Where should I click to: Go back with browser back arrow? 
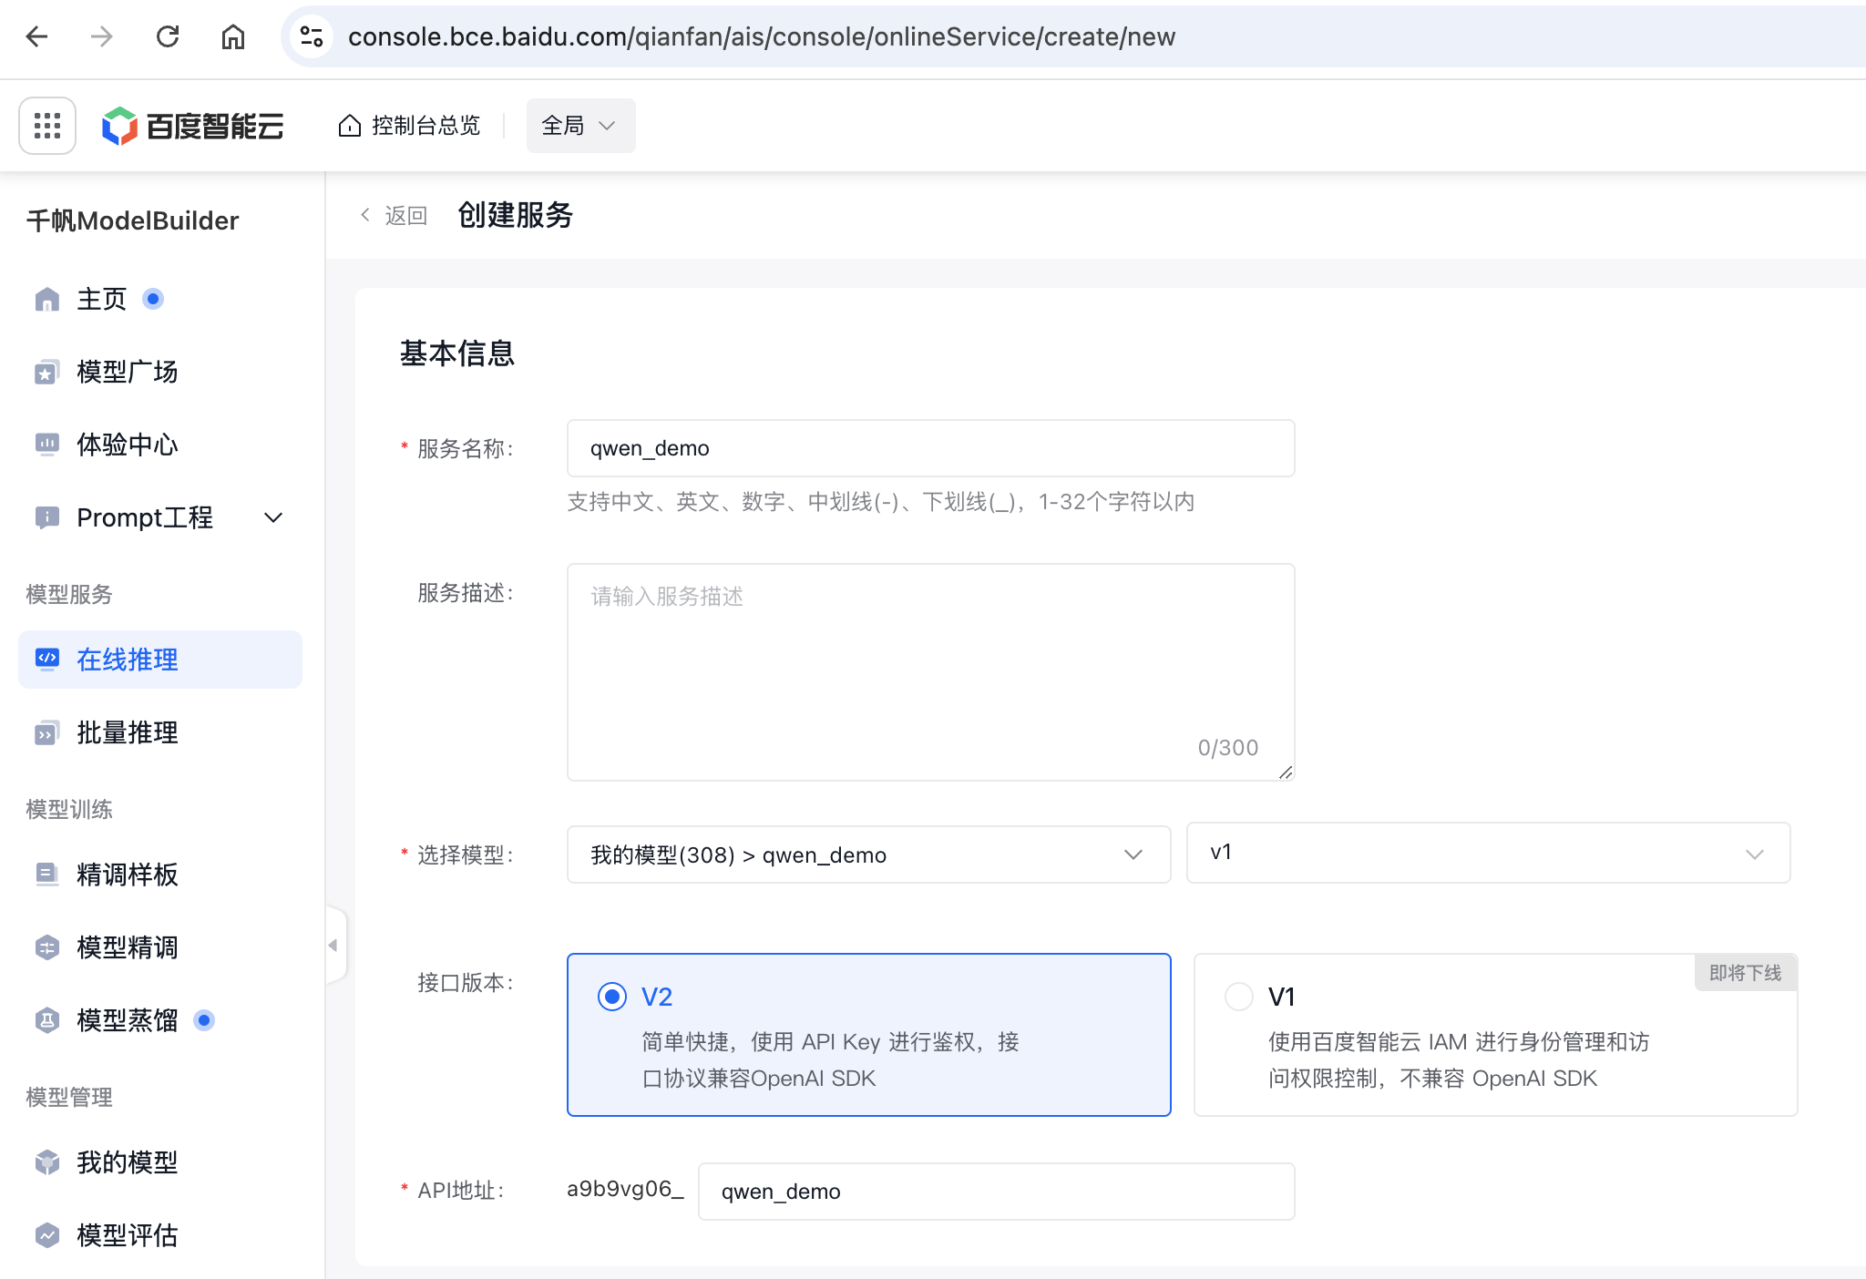click(x=36, y=36)
